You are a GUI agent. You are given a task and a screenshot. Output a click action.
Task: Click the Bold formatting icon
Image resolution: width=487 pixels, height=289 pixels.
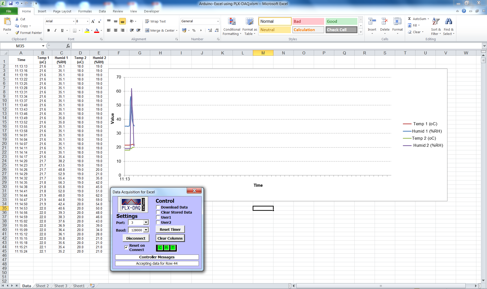coord(48,30)
